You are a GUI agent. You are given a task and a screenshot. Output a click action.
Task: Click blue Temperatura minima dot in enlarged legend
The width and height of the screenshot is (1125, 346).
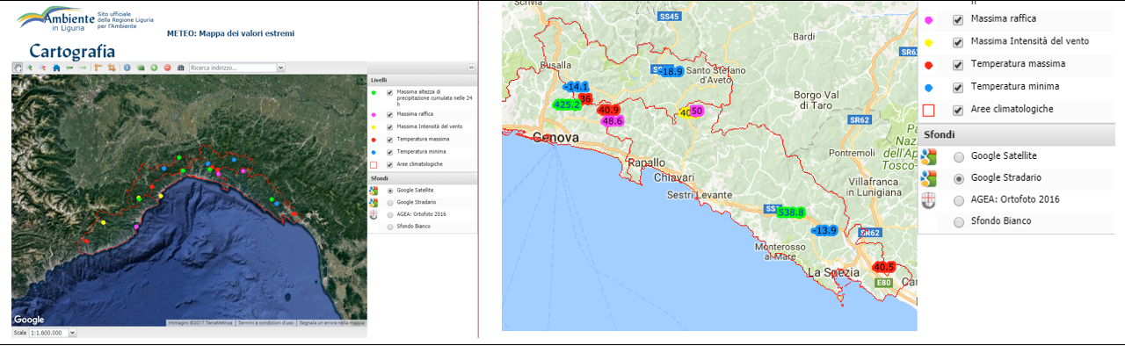click(x=929, y=87)
